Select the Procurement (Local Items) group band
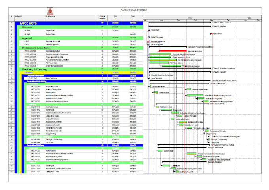Viewport: 269px width, 190px height. pos(80,48)
